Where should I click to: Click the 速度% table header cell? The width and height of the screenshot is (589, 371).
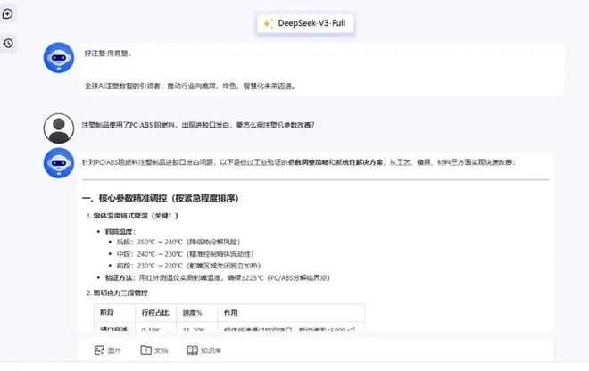(197, 312)
